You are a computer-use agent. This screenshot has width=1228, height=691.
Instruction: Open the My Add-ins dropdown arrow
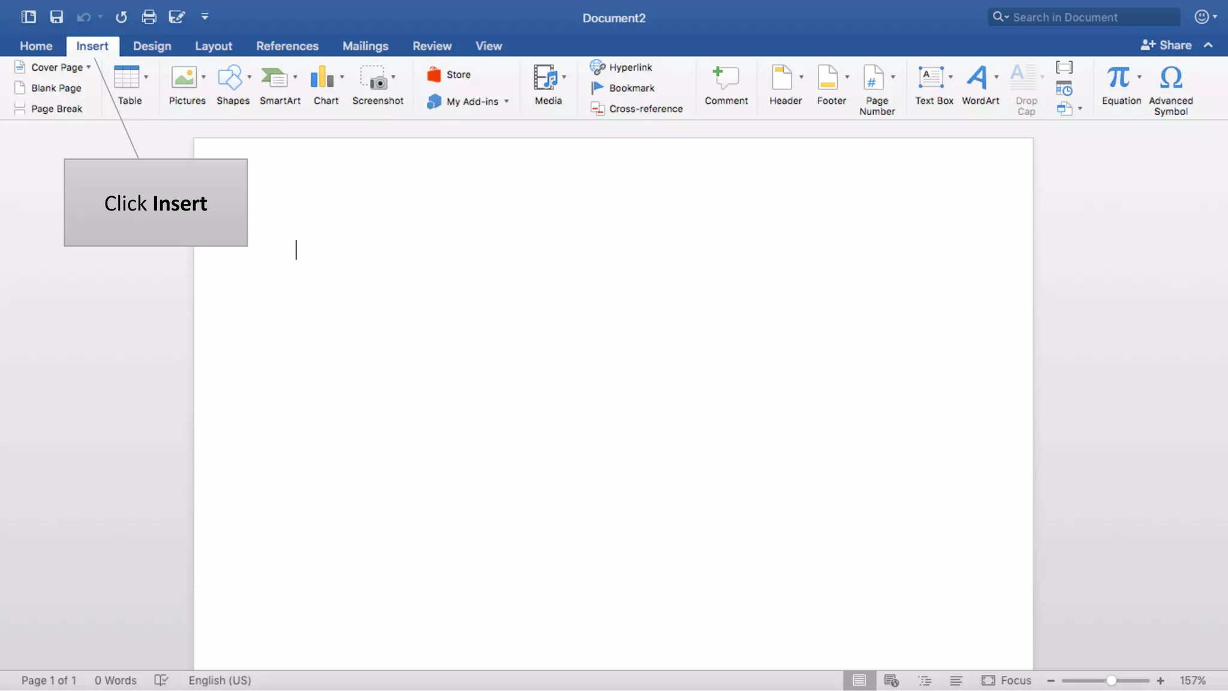[507, 101]
